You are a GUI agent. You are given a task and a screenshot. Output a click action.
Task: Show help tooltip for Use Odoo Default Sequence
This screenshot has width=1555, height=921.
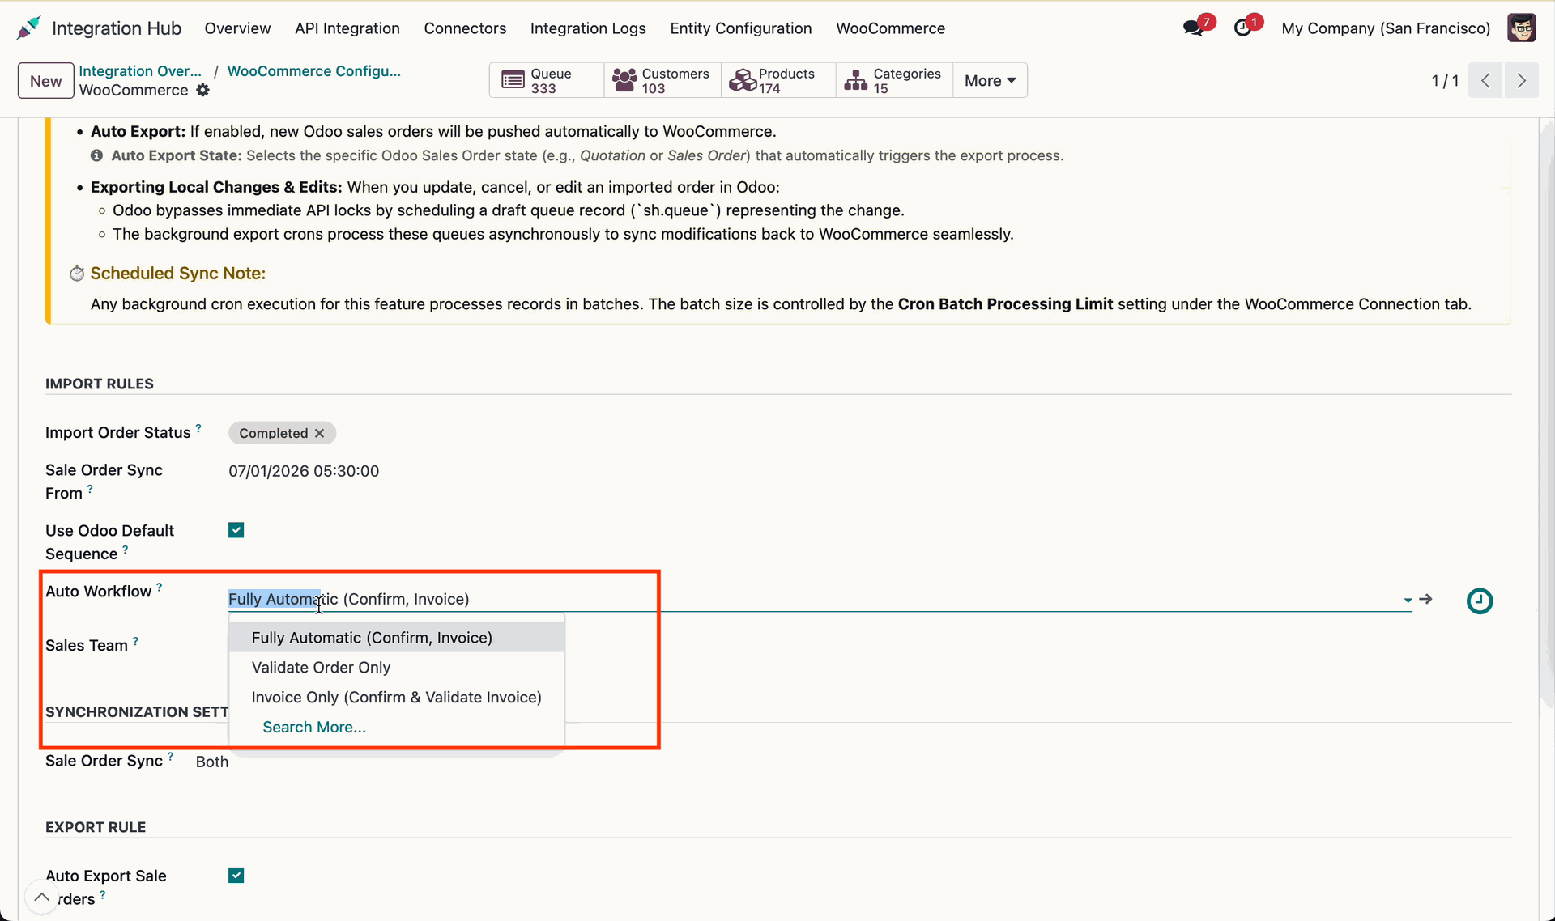(125, 550)
